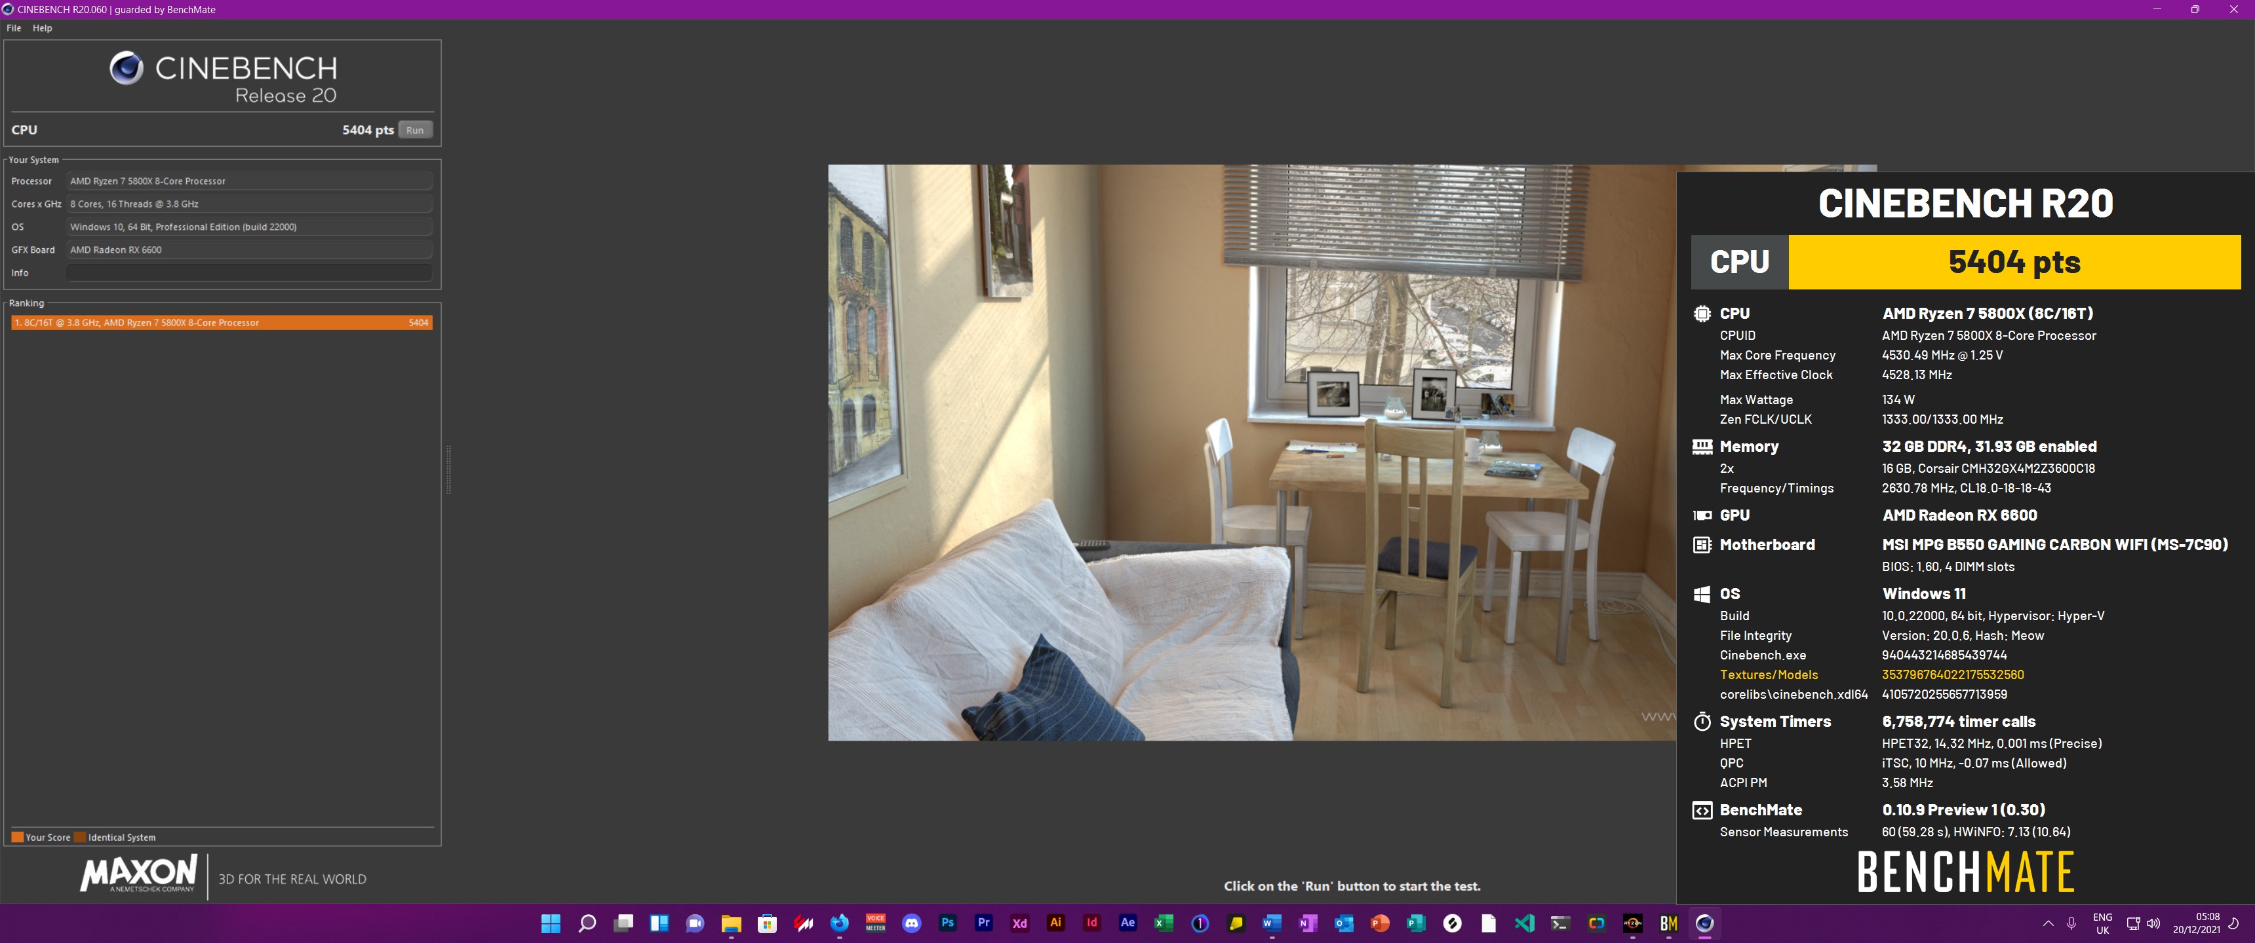
Task: Launch Adobe XD from the taskbar
Action: [x=1020, y=923]
